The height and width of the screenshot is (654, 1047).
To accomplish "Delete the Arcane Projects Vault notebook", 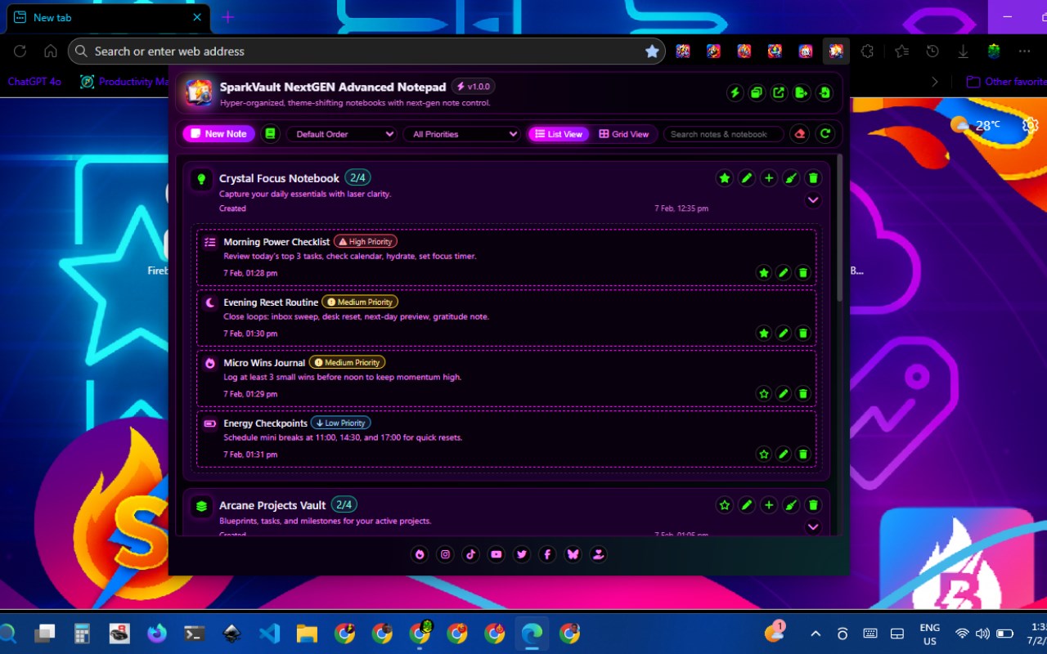I will [813, 505].
